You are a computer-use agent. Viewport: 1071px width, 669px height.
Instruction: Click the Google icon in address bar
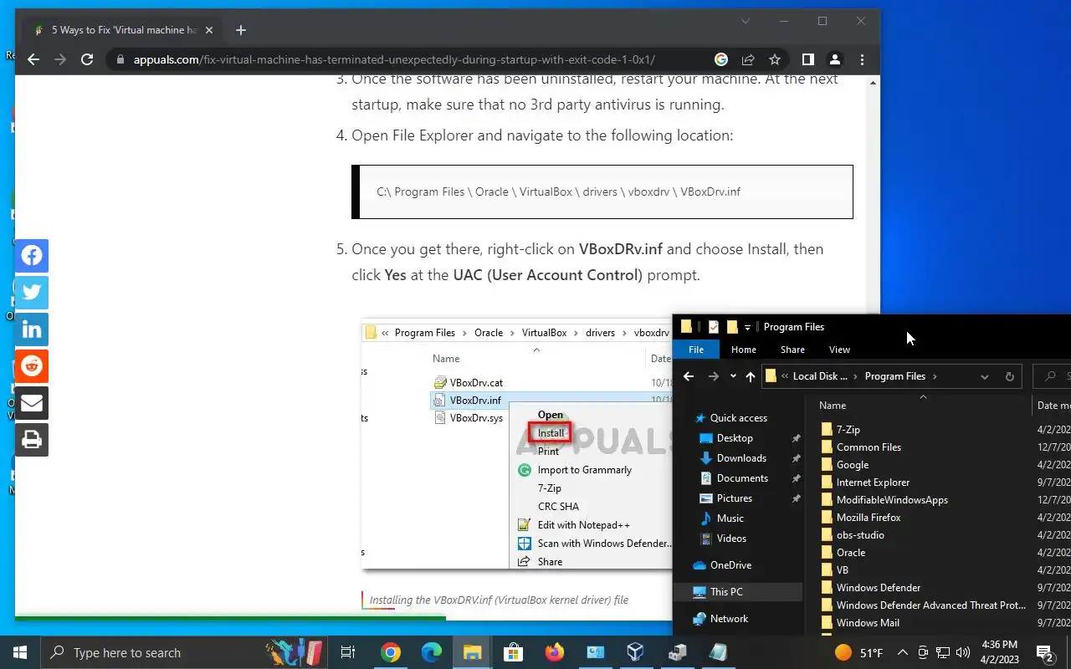click(x=721, y=59)
